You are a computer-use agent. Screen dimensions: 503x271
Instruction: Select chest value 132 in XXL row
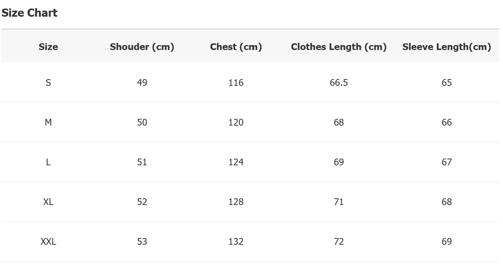click(236, 242)
